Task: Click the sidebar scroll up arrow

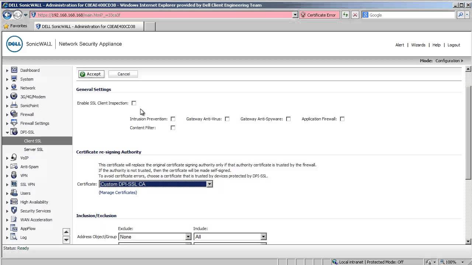Action: coord(66,232)
